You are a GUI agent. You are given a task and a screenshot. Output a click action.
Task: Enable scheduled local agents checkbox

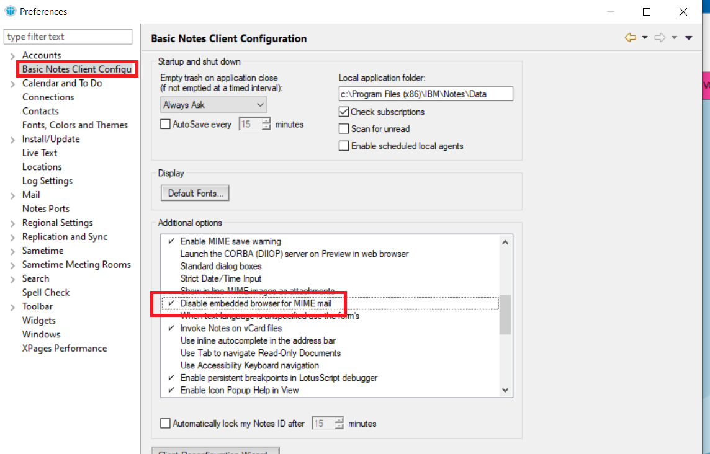tap(344, 146)
